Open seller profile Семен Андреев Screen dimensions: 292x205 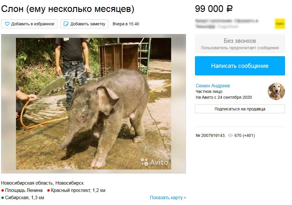(x=213, y=86)
